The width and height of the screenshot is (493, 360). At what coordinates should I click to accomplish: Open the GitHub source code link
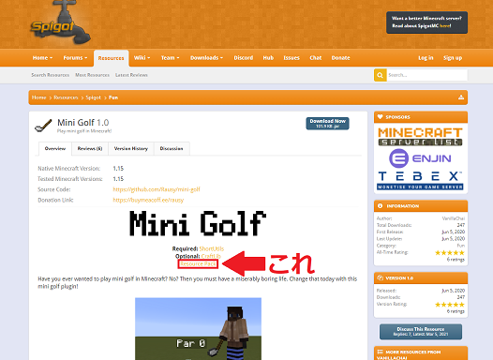point(157,189)
